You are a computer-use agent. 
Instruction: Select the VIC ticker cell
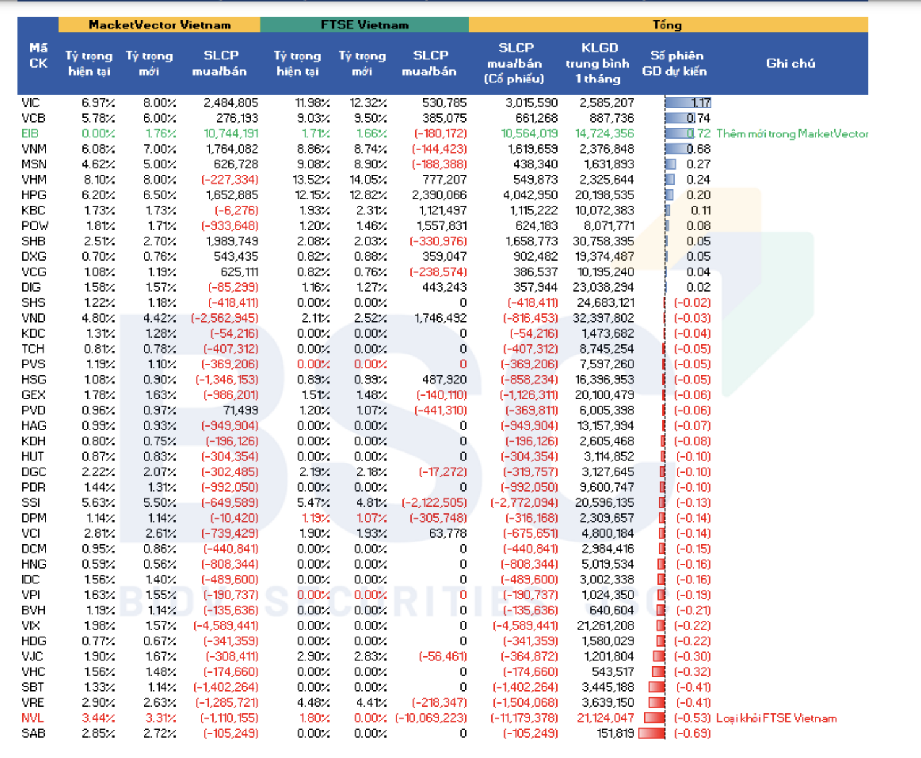point(30,103)
